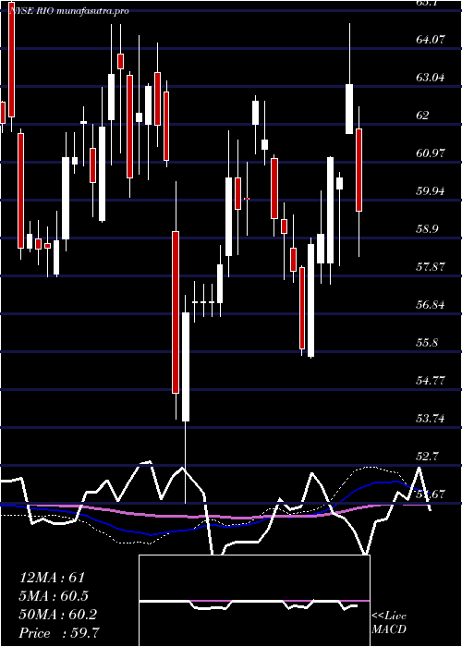Click the 63.04 price axis label

tap(431, 77)
